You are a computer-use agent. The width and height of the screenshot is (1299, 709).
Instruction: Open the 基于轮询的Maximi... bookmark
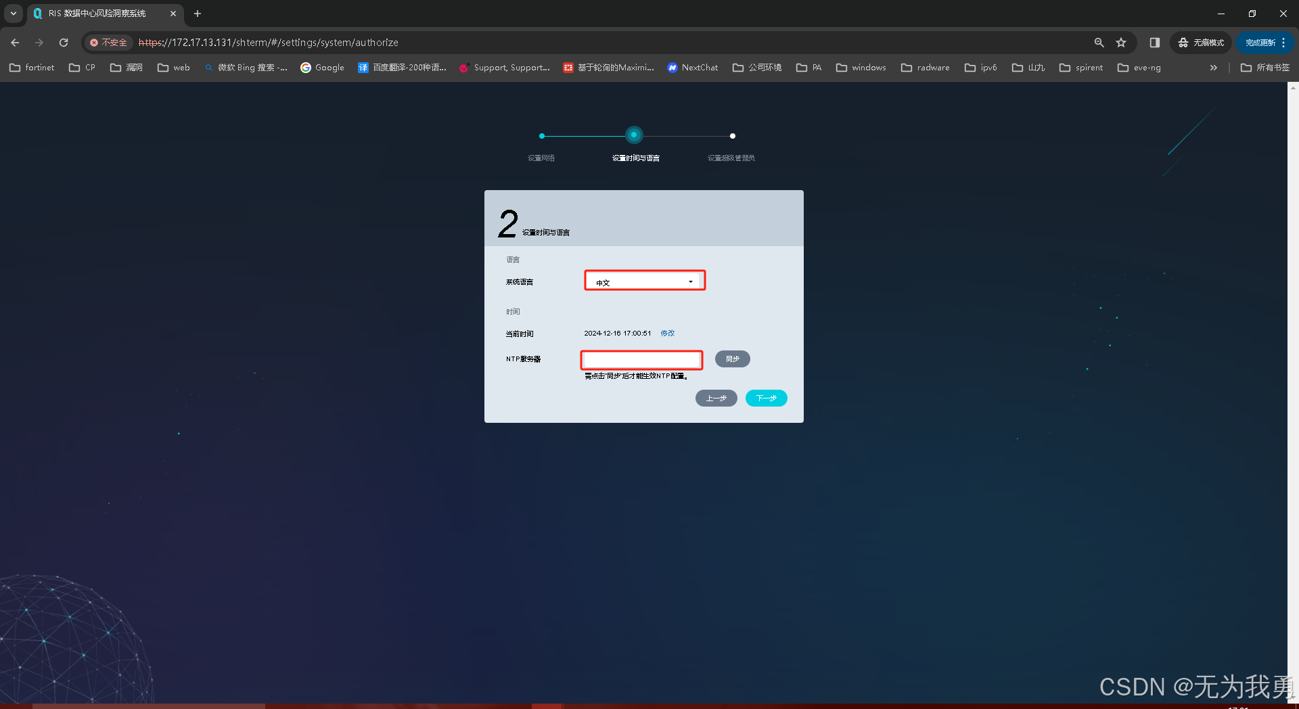(608, 68)
